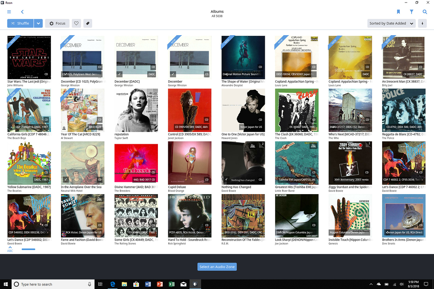Screen dimensions: 434x289
Task: Open Reggatta de Blanc album cover
Action: pos(404,110)
